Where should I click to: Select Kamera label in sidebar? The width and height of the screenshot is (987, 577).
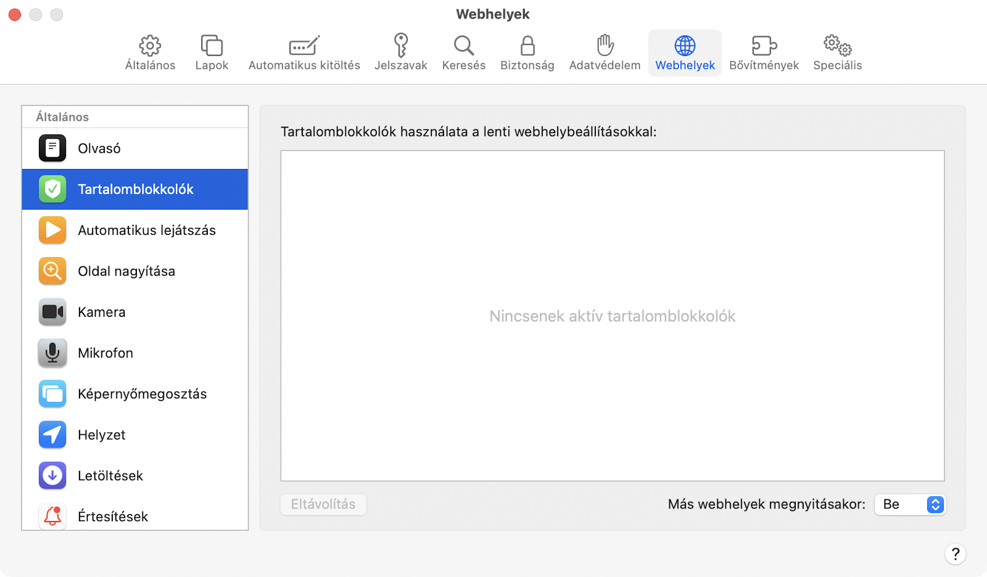(102, 312)
